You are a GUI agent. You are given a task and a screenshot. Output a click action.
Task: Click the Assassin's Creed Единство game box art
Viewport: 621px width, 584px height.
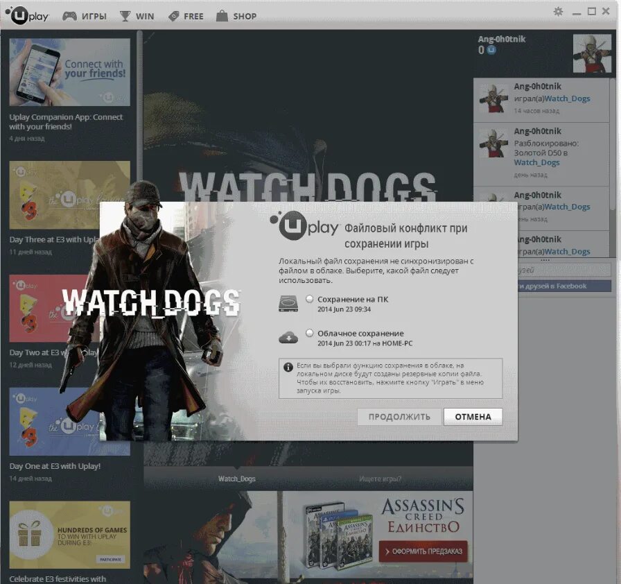(x=339, y=535)
